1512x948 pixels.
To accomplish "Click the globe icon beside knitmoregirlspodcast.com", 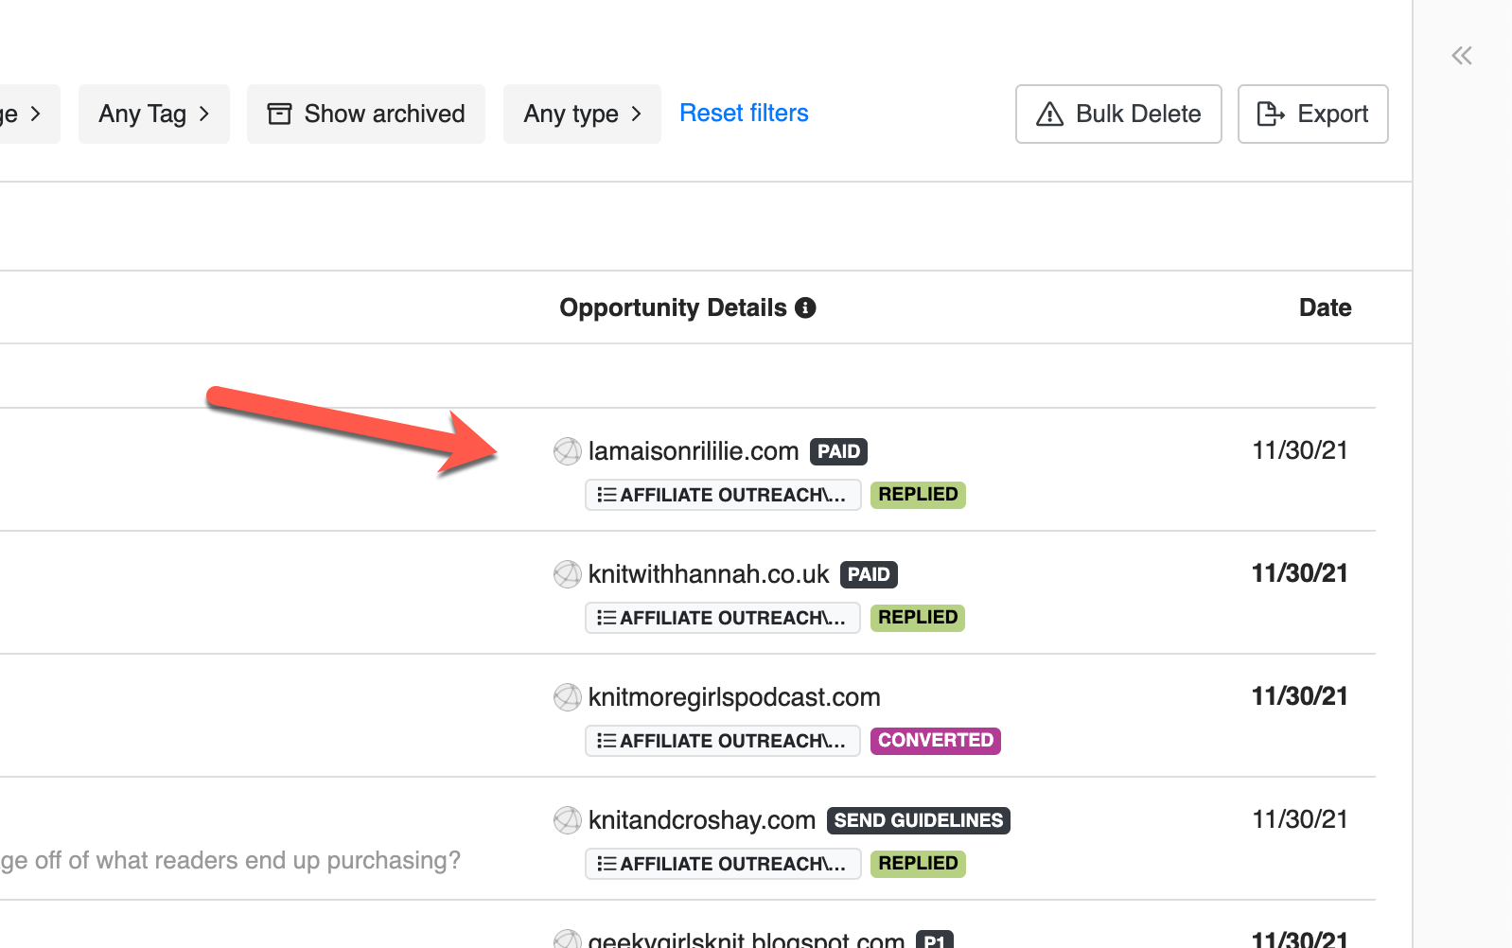I will [567, 697].
